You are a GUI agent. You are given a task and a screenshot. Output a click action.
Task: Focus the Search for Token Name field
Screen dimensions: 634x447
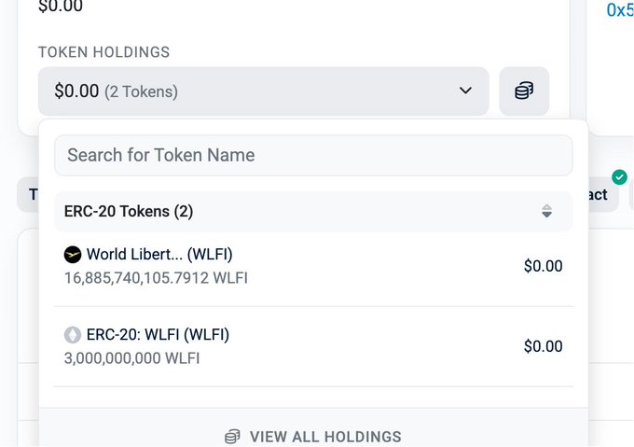click(x=313, y=155)
